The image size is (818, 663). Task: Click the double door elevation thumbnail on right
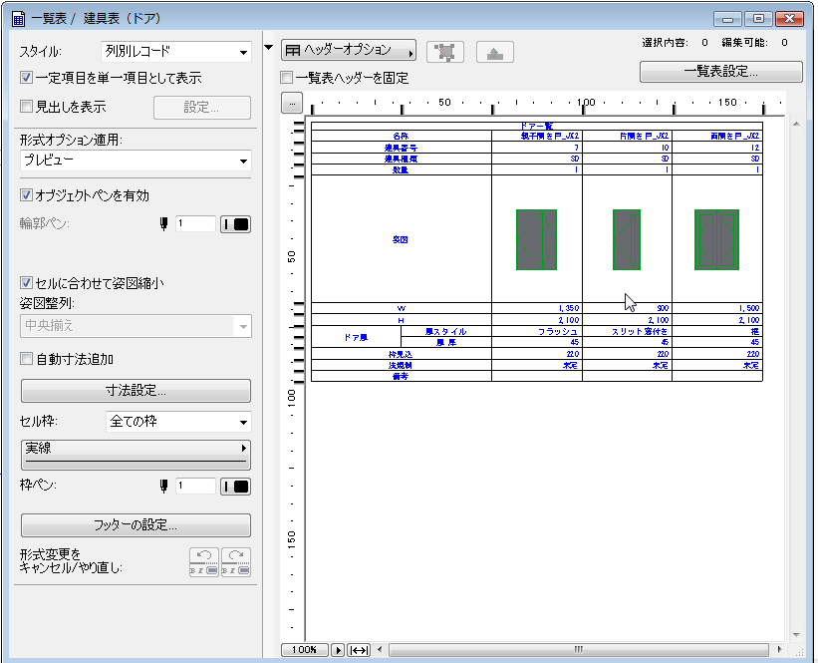pos(716,239)
